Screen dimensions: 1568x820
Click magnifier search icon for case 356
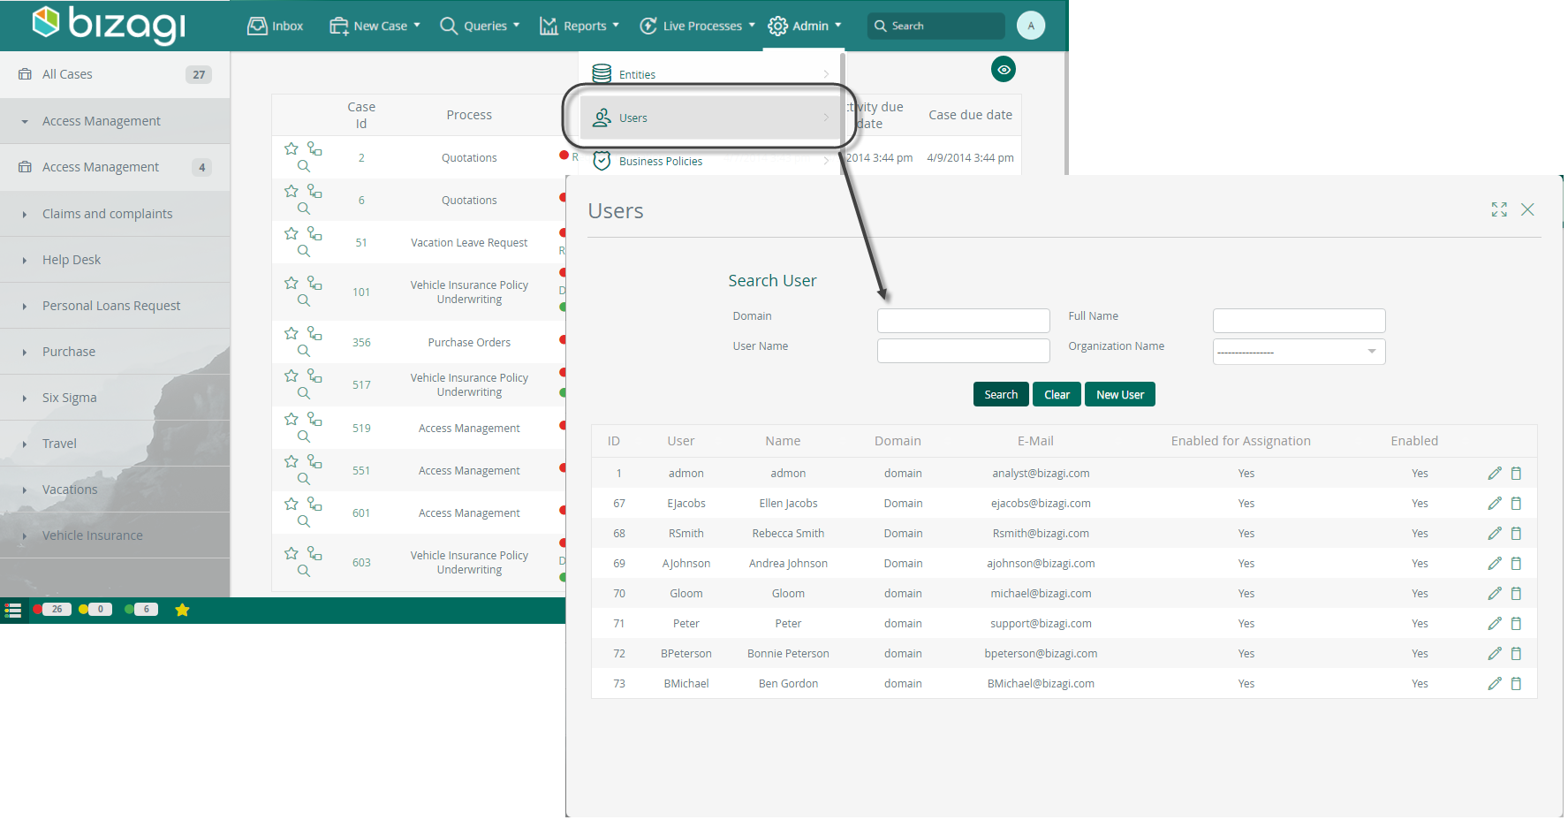[x=303, y=351]
